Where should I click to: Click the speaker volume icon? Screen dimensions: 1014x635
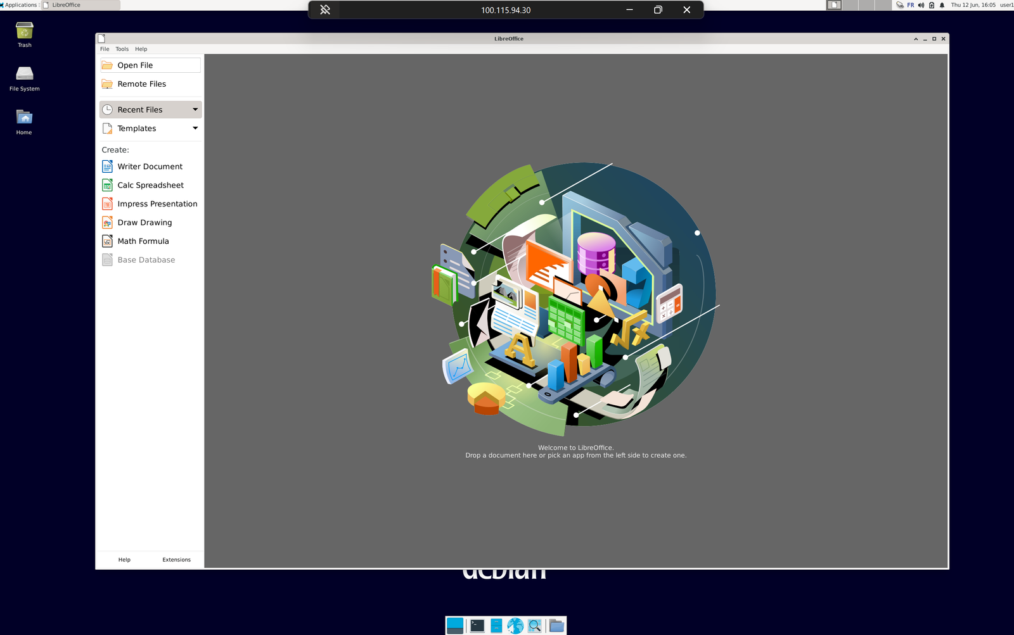click(x=921, y=5)
